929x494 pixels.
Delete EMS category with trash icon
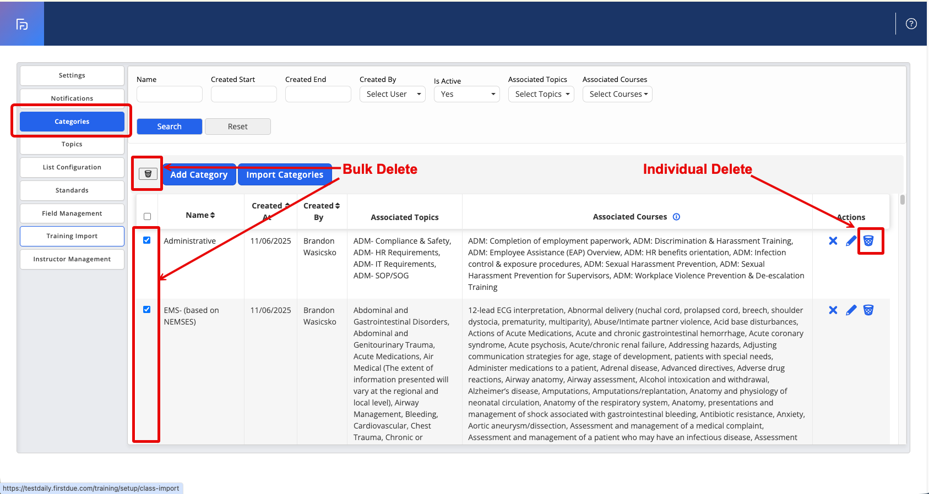[868, 310]
